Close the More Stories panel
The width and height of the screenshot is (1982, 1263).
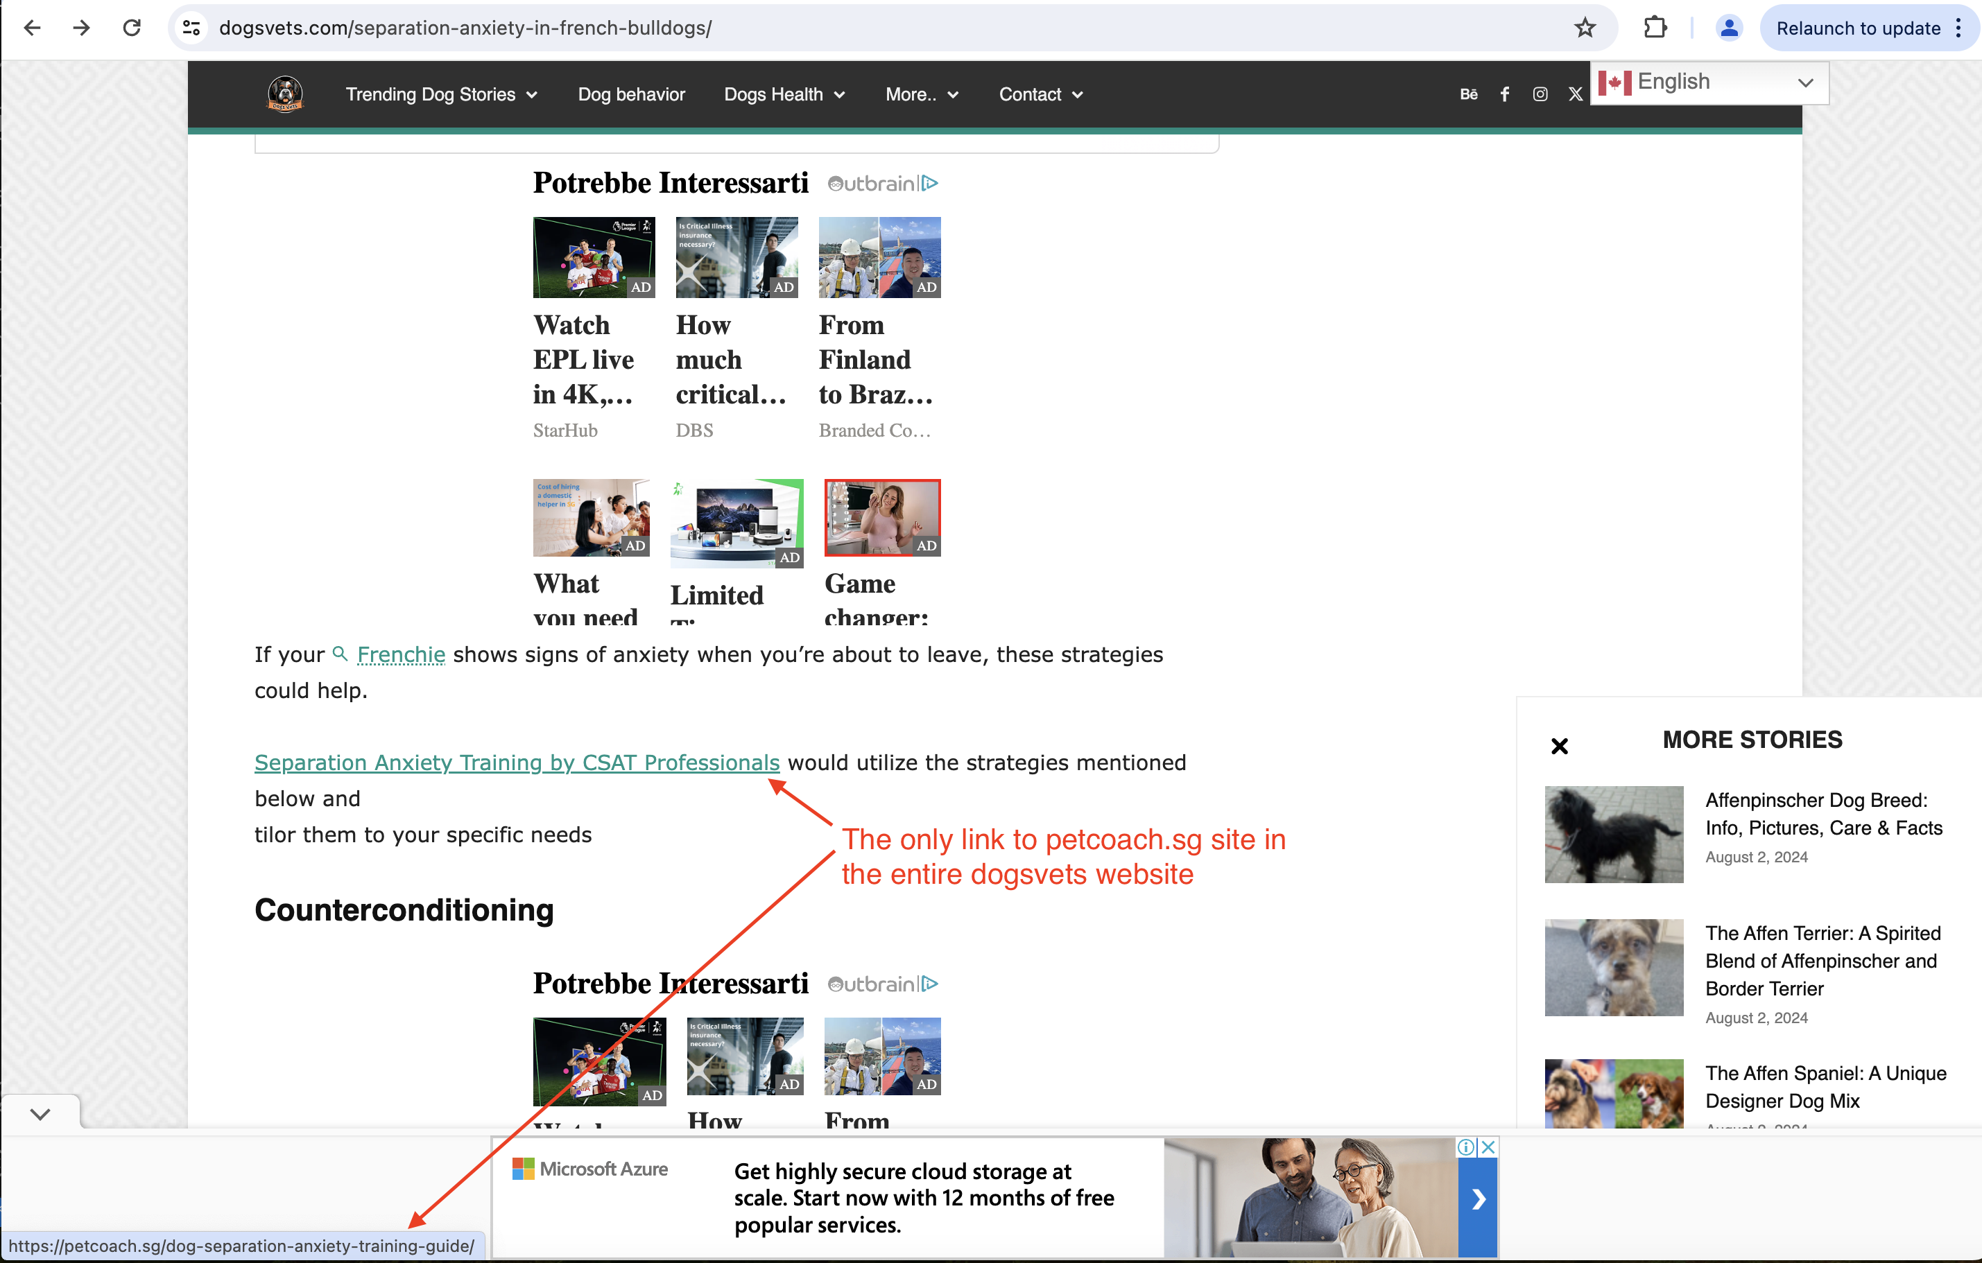pyautogui.click(x=1559, y=747)
